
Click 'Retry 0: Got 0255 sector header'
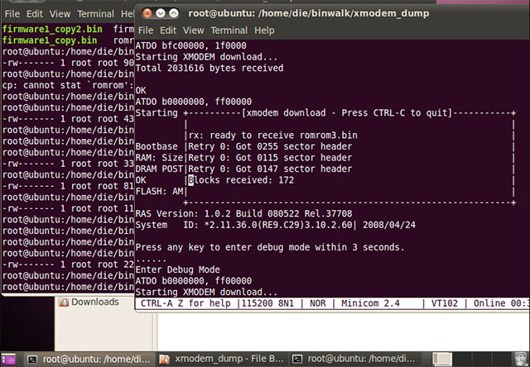(x=270, y=146)
